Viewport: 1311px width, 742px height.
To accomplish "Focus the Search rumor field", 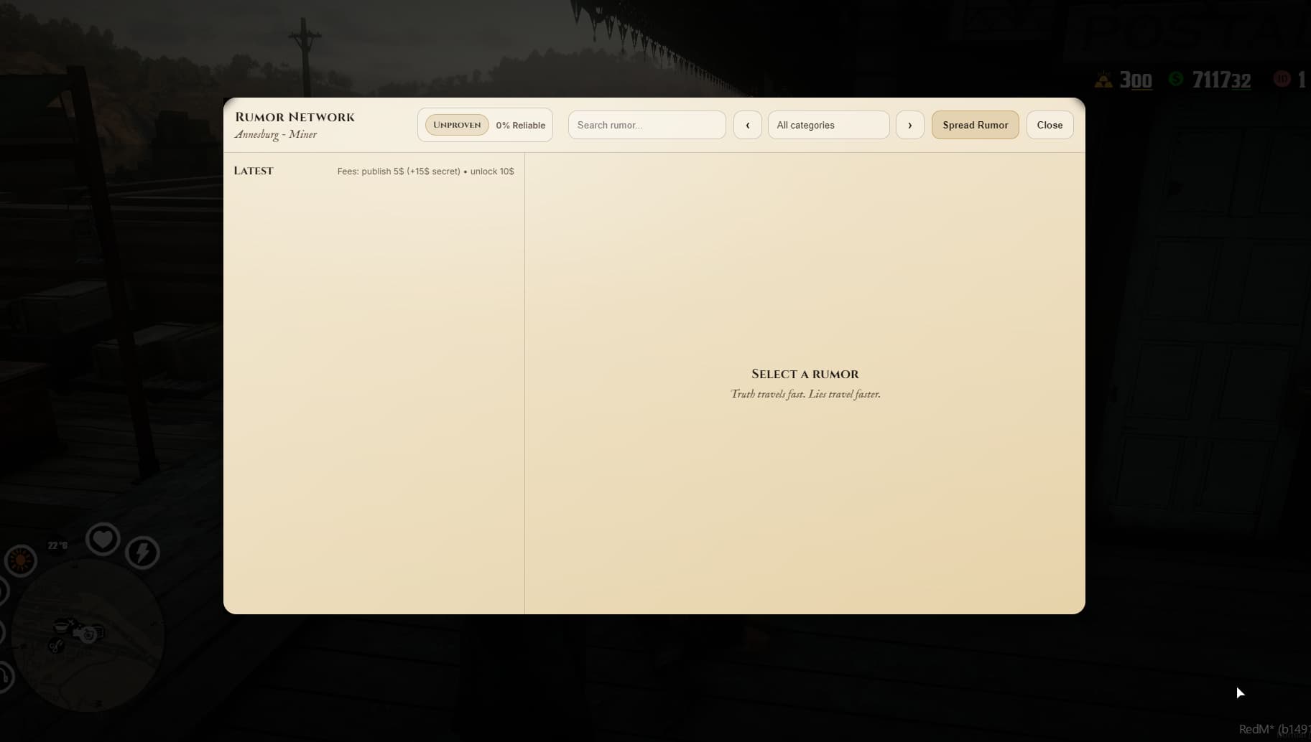I will [x=647, y=125].
